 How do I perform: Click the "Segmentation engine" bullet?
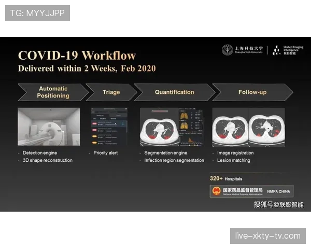[x=166, y=153]
